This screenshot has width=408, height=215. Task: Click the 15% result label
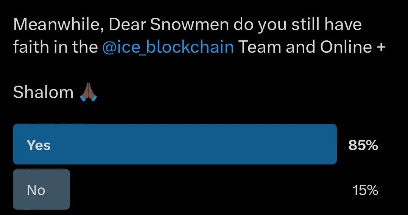(x=365, y=190)
